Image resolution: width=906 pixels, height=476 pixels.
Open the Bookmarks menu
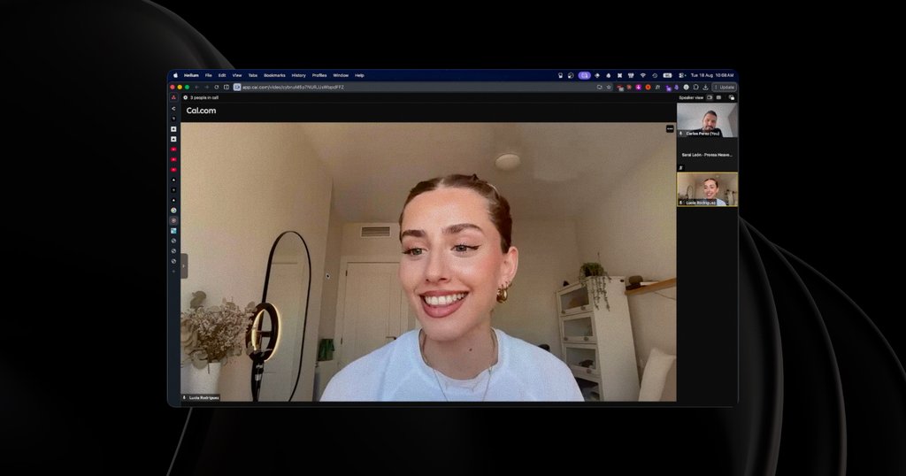274,75
